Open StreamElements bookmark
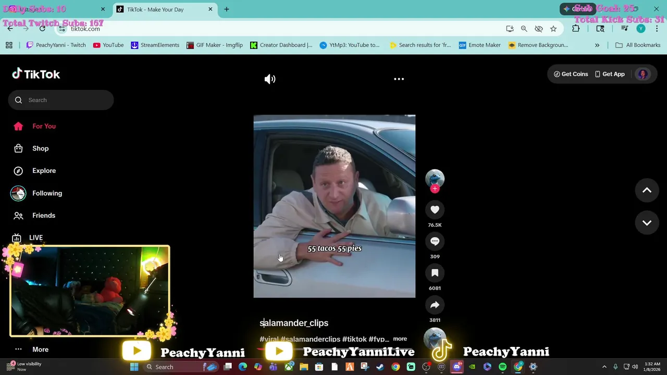This screenshot has height=375, width=667. coord(155,45)
